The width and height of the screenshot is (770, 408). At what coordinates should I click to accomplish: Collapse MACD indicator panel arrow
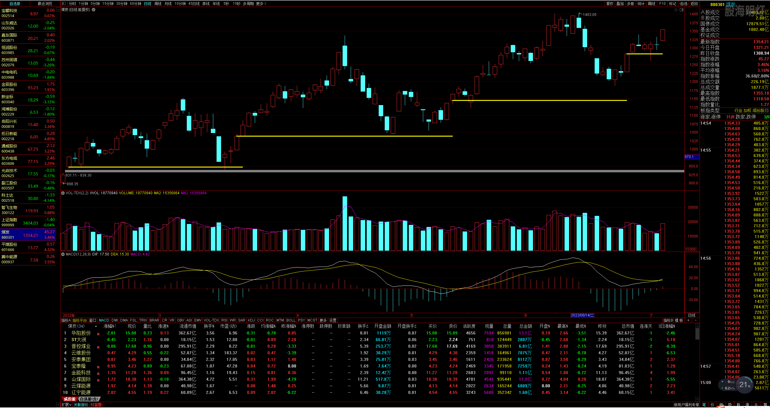(63, 254)
